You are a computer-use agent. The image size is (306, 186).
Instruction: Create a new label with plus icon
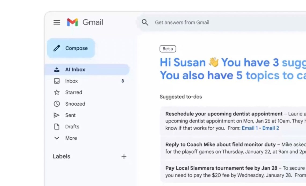124,157
